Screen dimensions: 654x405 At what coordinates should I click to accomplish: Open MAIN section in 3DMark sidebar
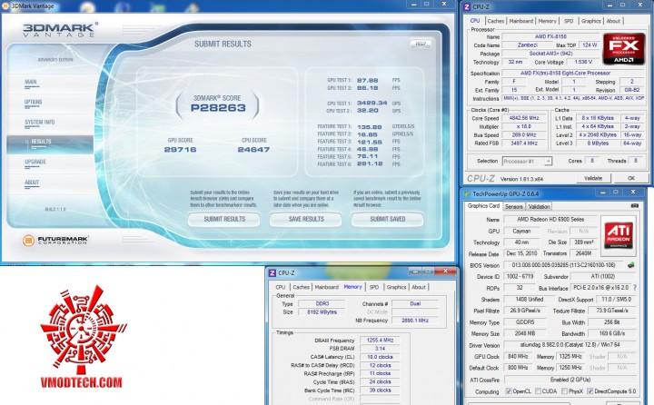[x=31, y=82]
